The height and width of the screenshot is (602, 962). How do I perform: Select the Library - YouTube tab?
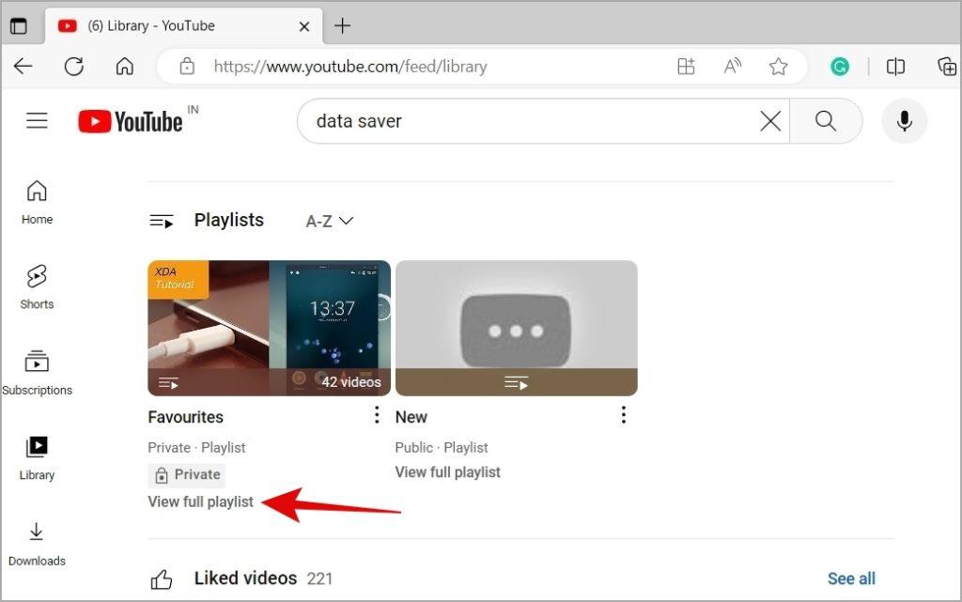(x=183, y=25)
